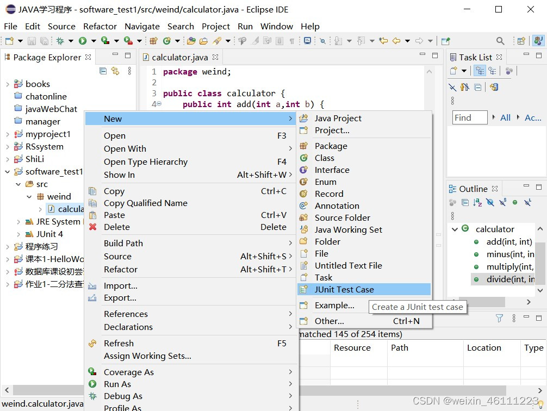Click the green Run button in toolbar
This screenshot has width=547, height=411.
(83, 41)
